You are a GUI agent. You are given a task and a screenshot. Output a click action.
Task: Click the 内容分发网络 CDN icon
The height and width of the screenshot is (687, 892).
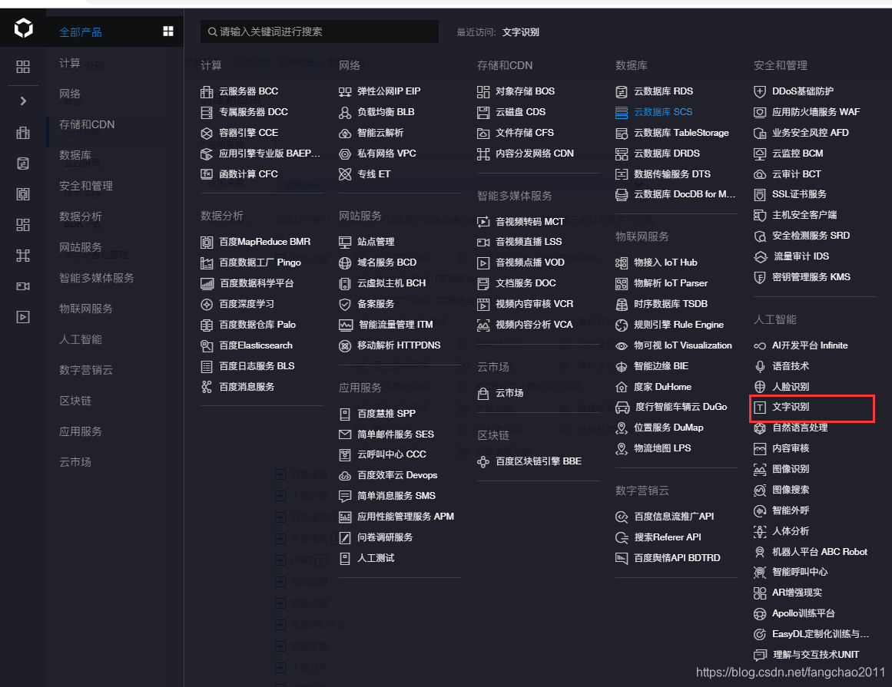[483, 154]
